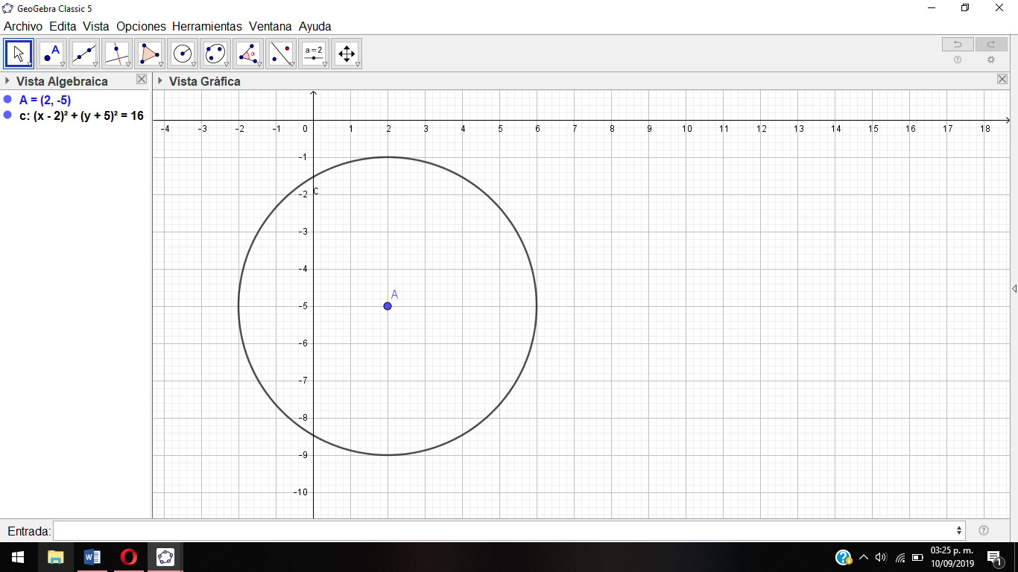
Task: Click the undo button
Action: pyautogui.click(x=957, y=45)
